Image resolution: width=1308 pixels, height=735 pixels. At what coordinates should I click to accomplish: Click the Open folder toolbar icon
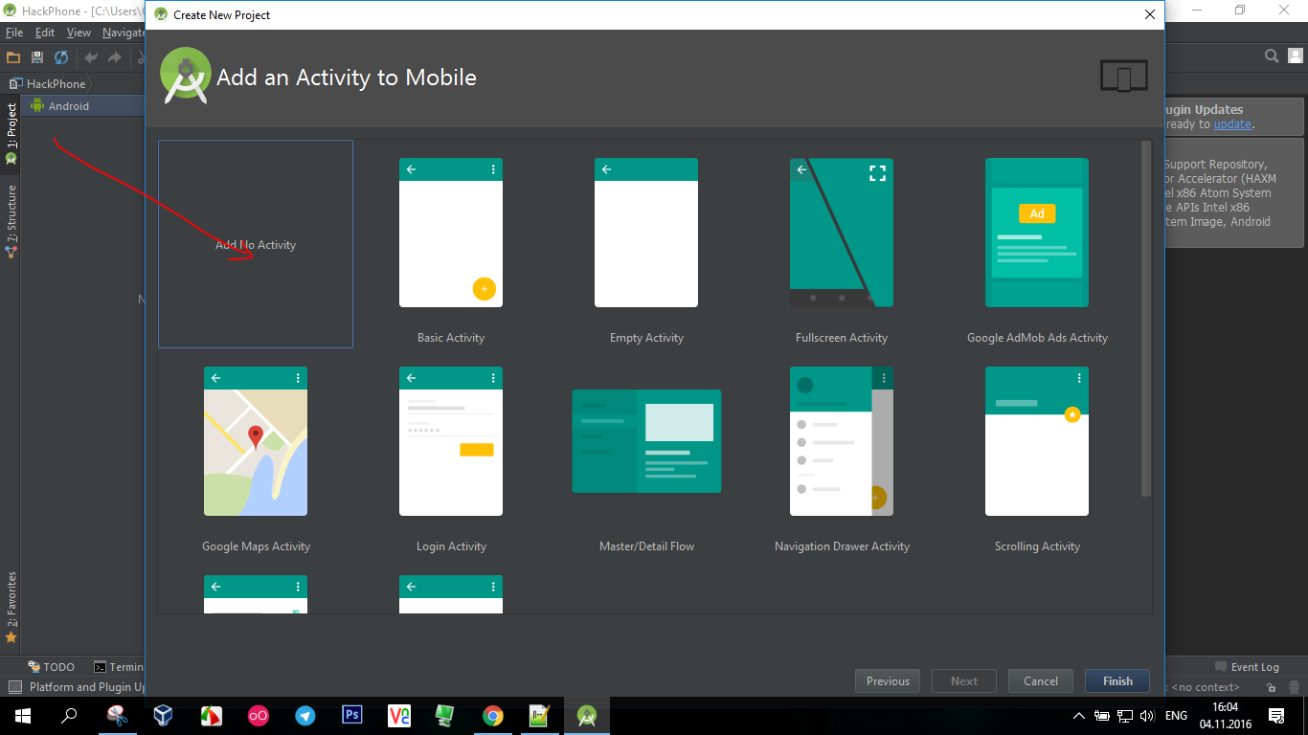[13, 57]
